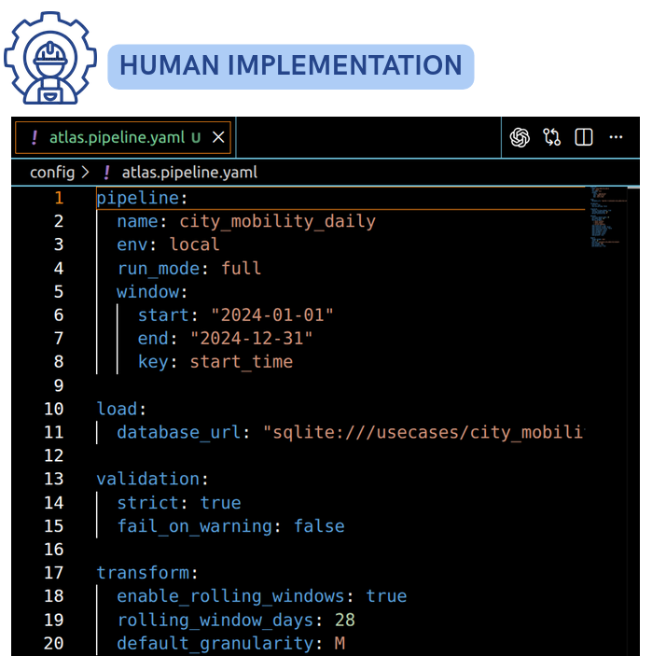The height and width of the screenshot is (670, 652).
Task: Split the editor to the right
Action: pos(583,137)
